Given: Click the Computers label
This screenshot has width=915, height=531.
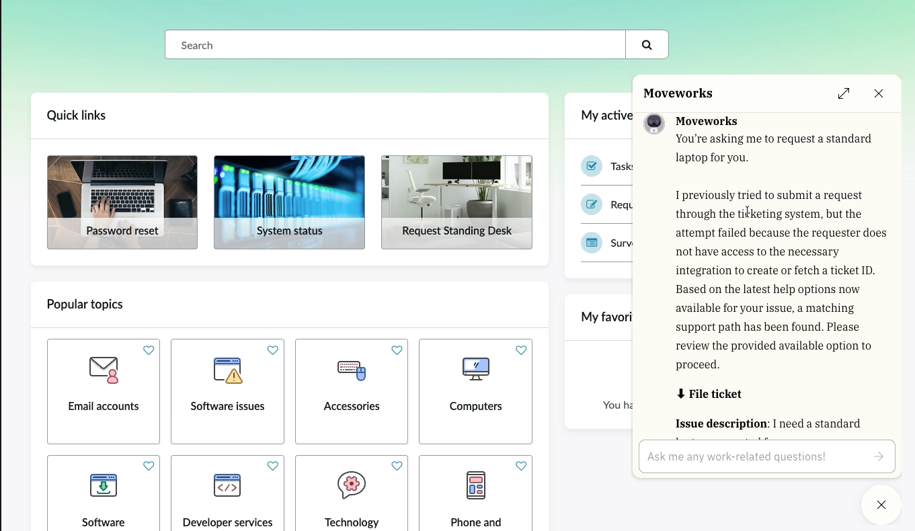Looking at the screenshot, I should pyautogui.click(x=476, y=406).
